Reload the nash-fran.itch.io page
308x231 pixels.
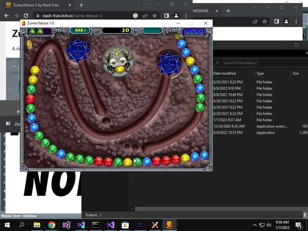point(26,16)
